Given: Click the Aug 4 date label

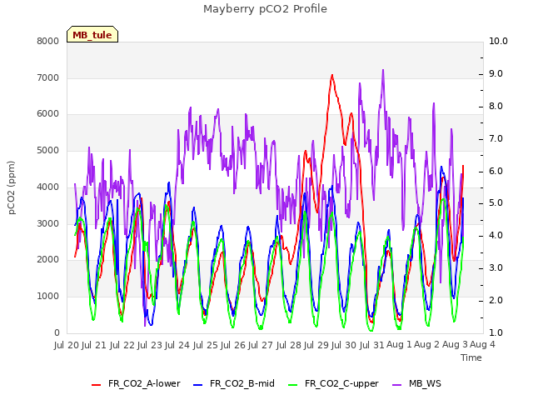Looking at the screenshot, I should pos(482,345).
